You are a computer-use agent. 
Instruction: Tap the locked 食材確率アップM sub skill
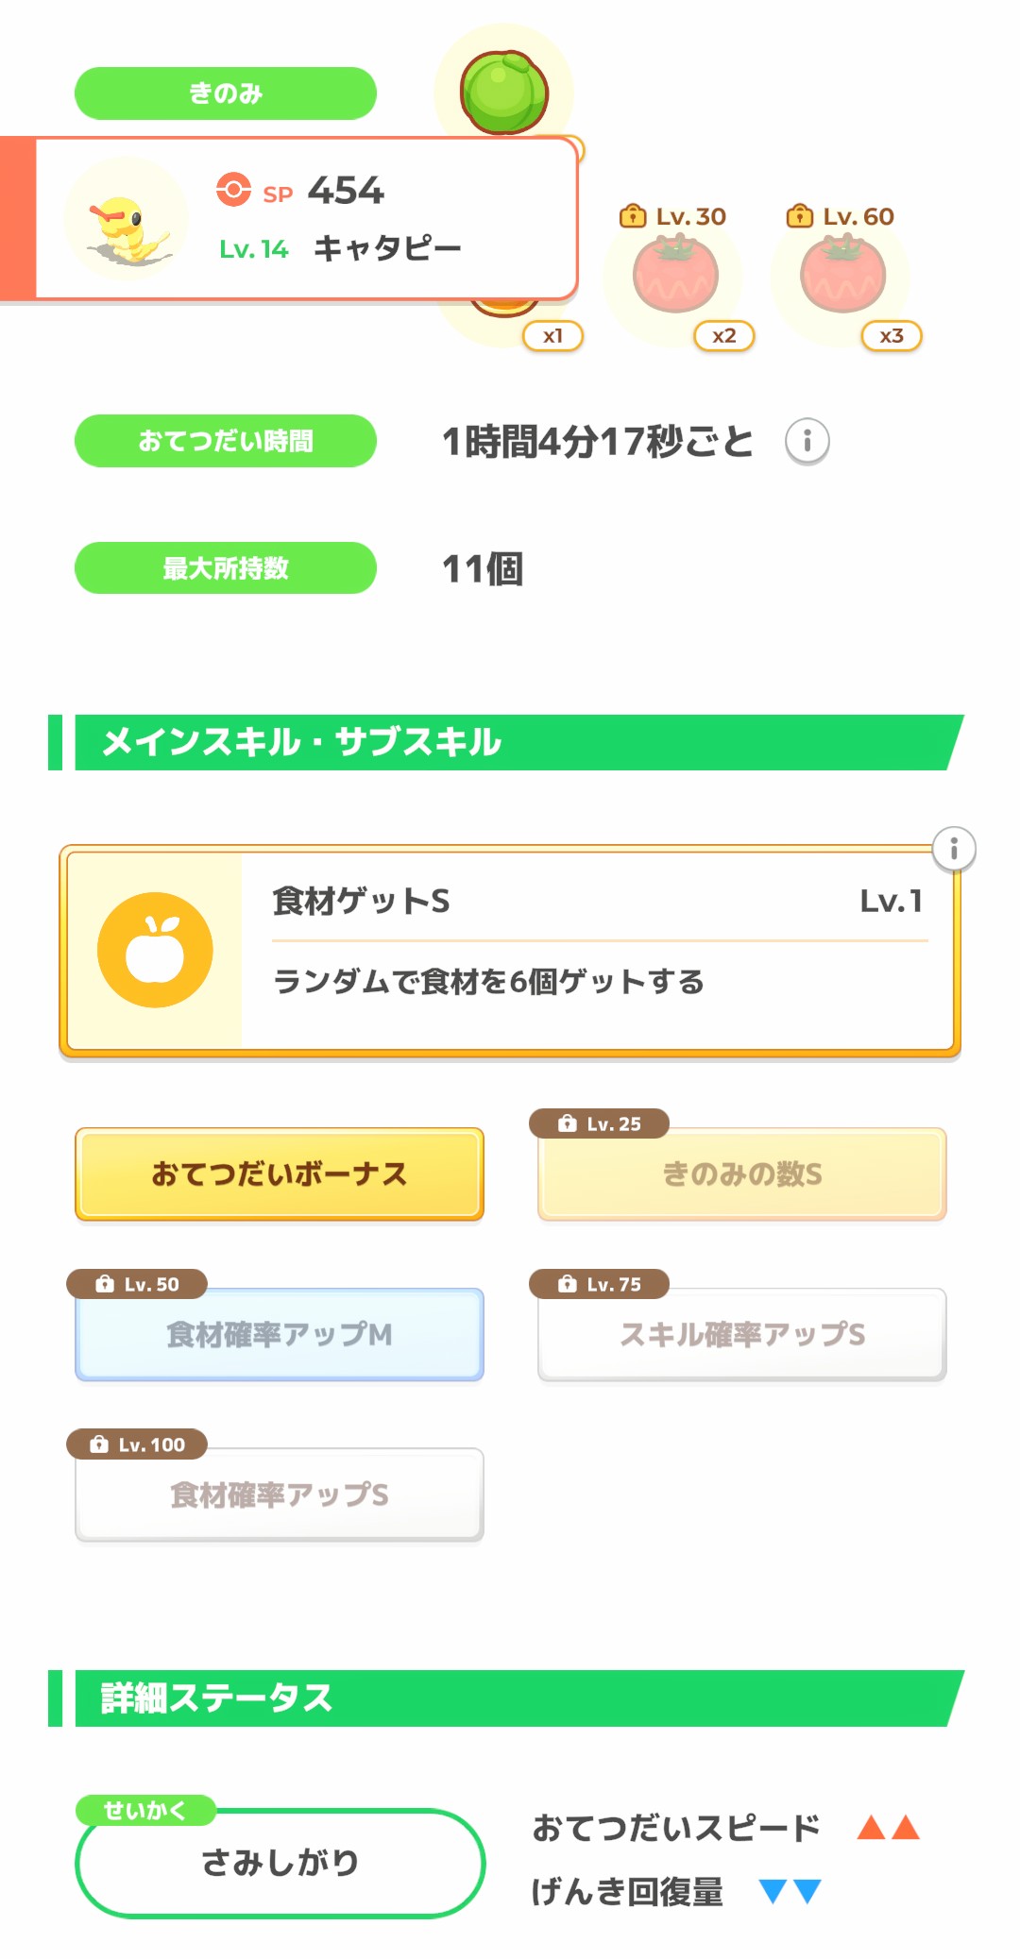tap(280, 1334)
